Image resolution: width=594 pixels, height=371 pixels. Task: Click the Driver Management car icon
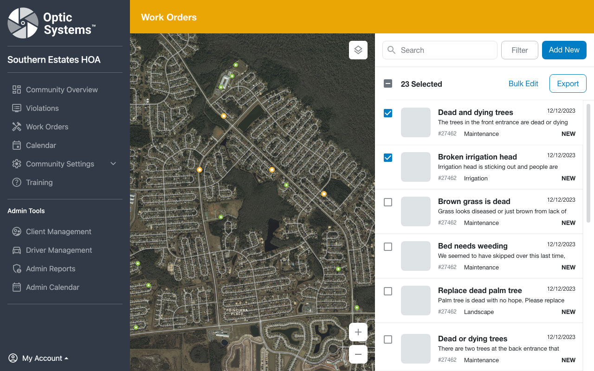(17, 250)
